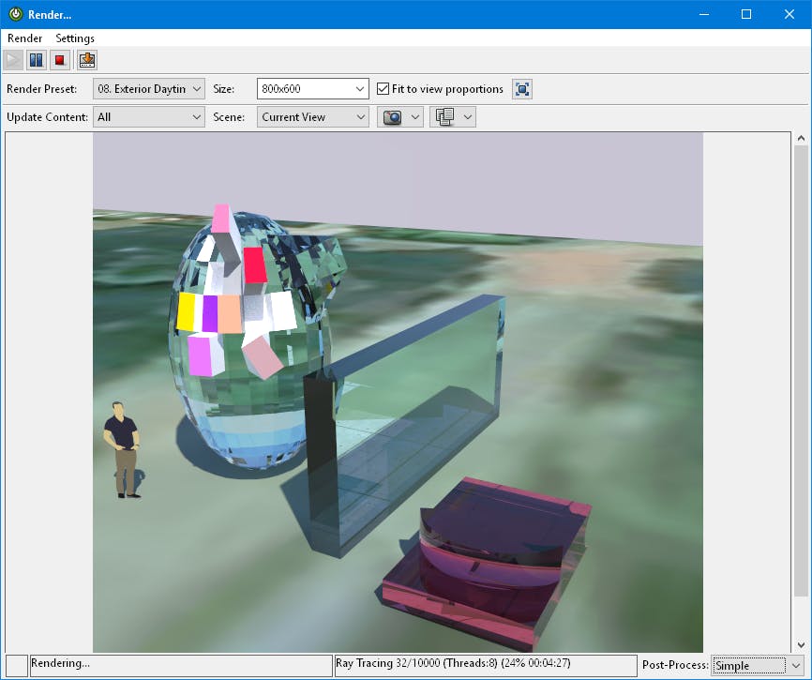
Task: Toggle Fit to view proportions checkbox
Action: (x=383, y=89)
